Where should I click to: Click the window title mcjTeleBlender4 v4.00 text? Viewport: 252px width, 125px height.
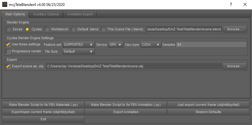point(37,5)
